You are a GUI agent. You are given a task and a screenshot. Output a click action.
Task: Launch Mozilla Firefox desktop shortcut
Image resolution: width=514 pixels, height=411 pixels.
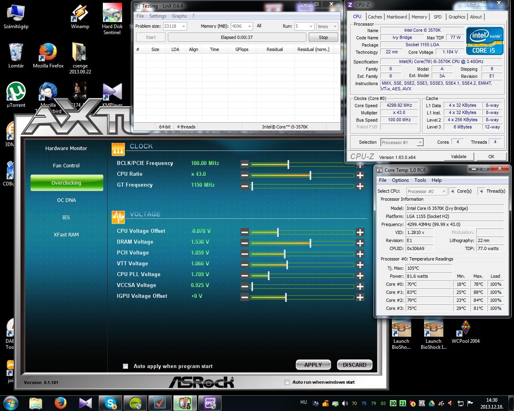tap(48, 55)
